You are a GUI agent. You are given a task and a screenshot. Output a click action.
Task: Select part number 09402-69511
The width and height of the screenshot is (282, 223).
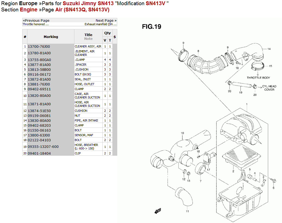[39, 89]
